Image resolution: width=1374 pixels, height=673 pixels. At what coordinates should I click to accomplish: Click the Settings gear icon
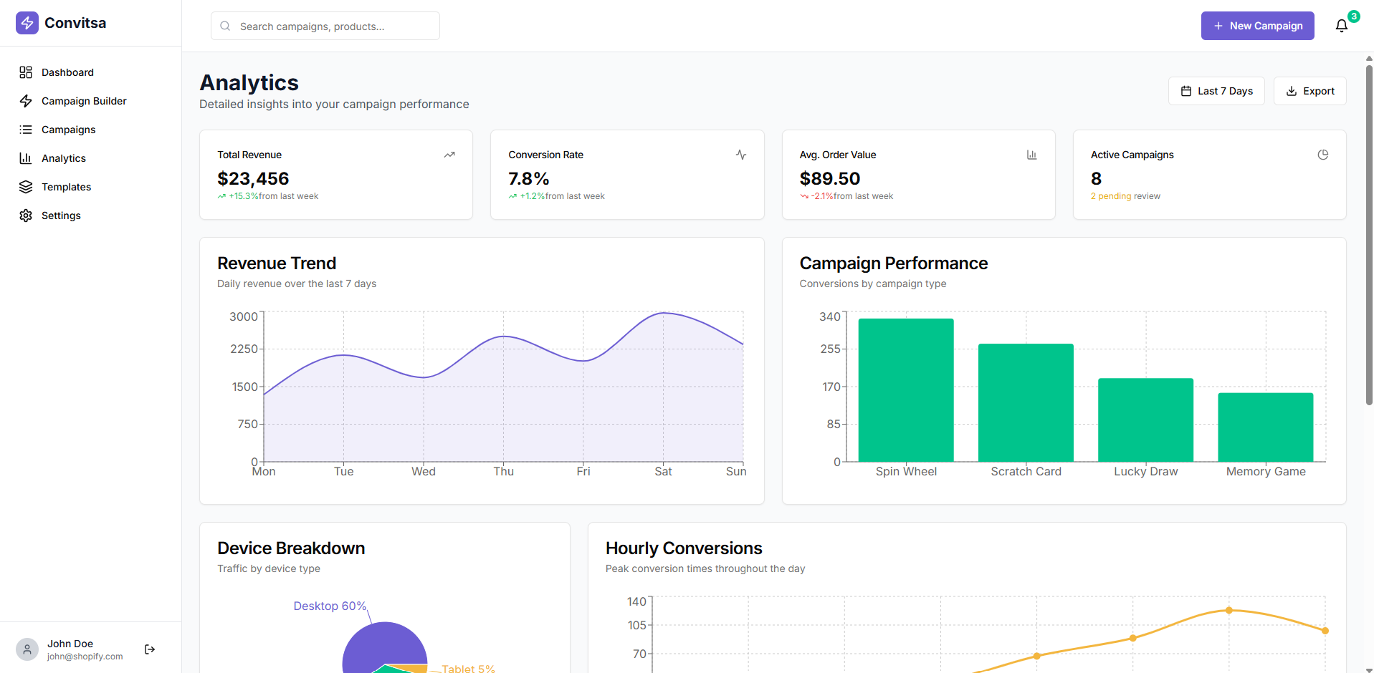(x=26, y=216)
